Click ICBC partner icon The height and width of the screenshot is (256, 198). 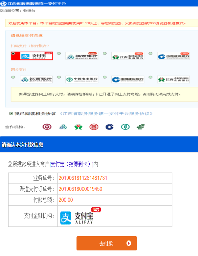(94, 127)
